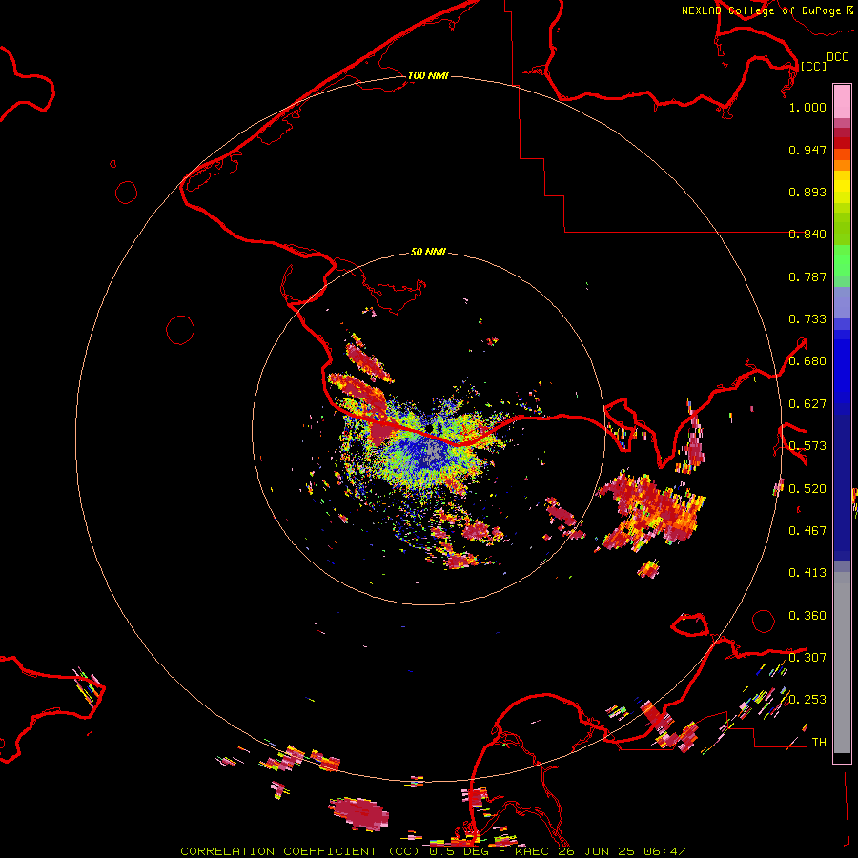Click the 0.253 scale value

pos(807,700)
